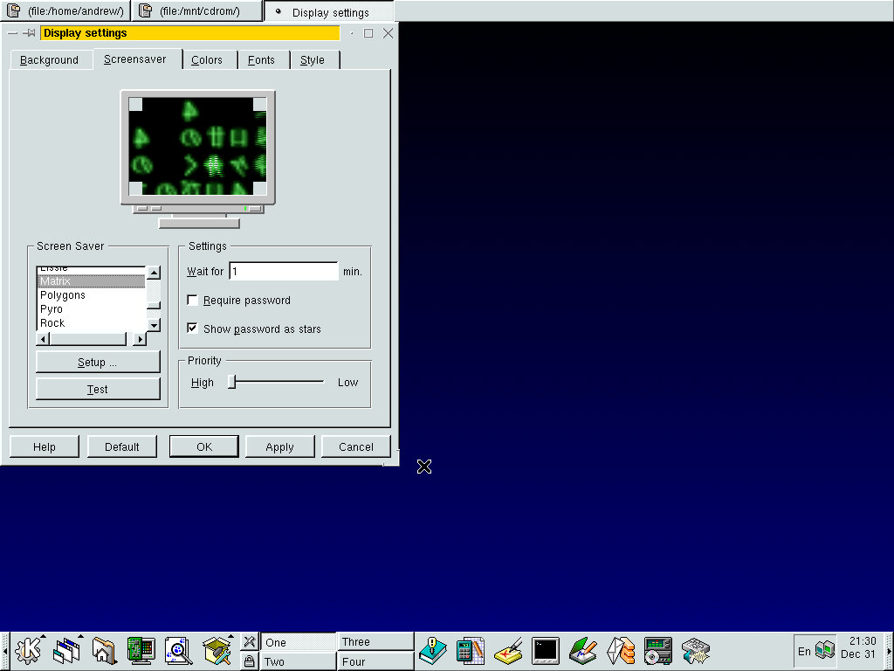Click the Wait for minutes input field

coord(283,272)
